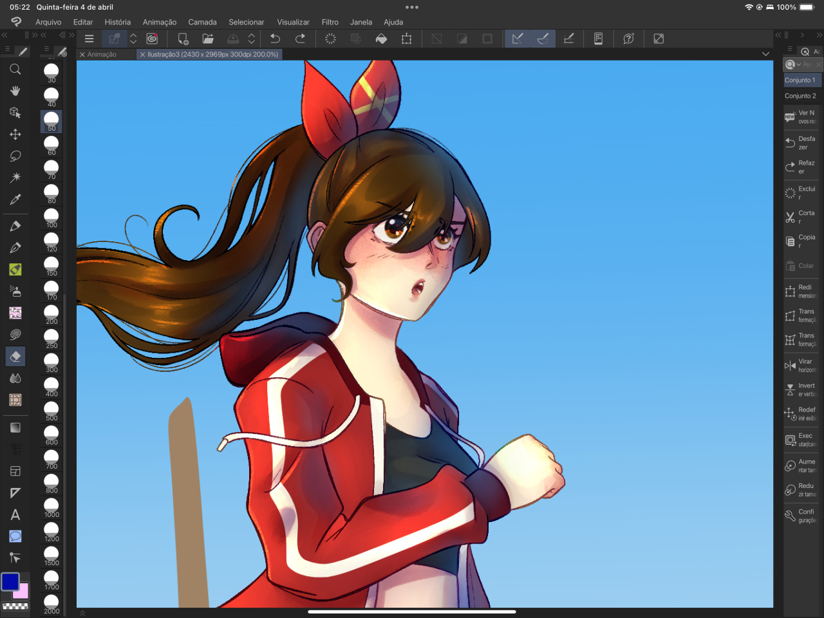Screen dimensions: 824x618
Task: Fill with the command bar bucket icon
Action: click(381, 39)
